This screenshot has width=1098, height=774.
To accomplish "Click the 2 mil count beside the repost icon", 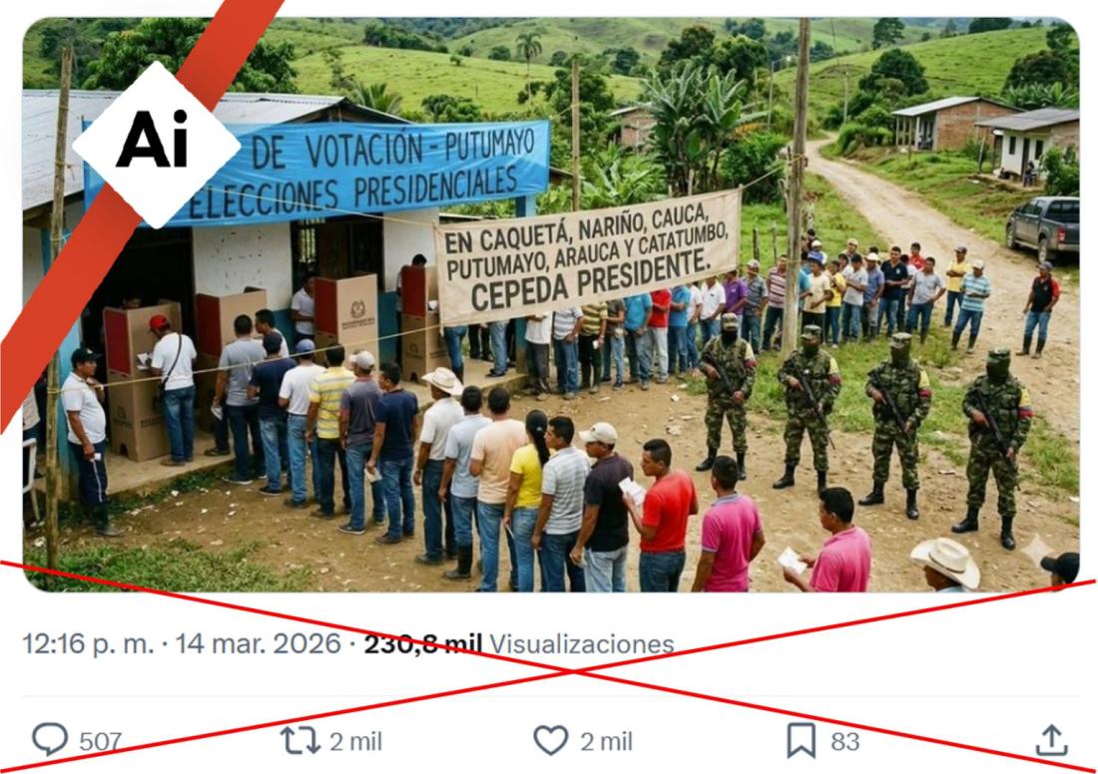I will coord(355,742).
